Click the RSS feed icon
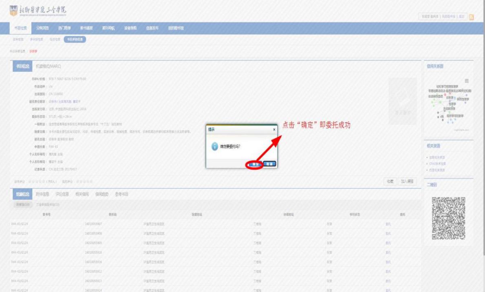 (472, 16)
